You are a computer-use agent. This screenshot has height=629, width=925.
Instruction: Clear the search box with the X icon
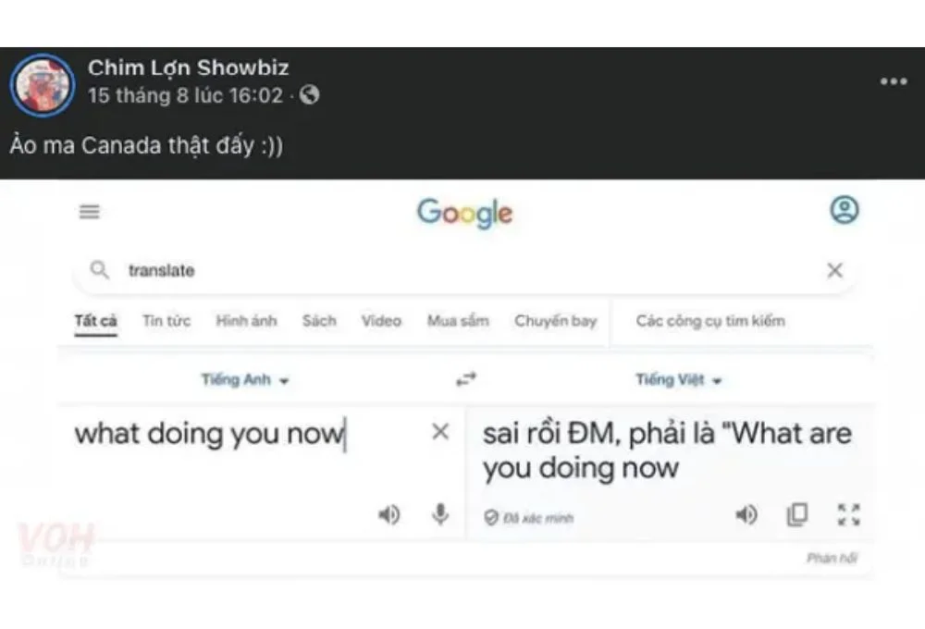coord(834,270)
